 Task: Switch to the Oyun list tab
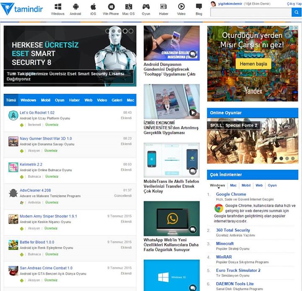click(60, 100)
